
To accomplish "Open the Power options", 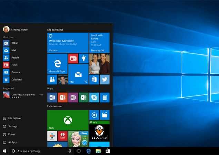I will click(9, 134).
